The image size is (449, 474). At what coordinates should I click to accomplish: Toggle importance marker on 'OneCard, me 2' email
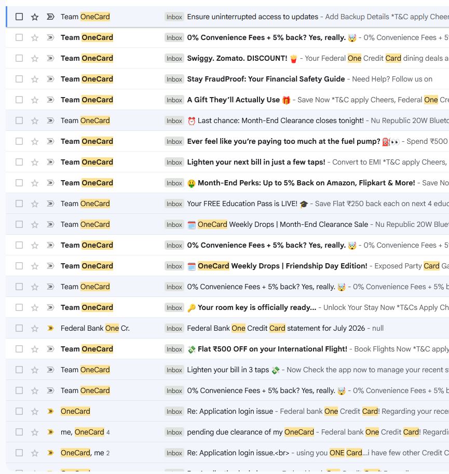coord(50,453)
